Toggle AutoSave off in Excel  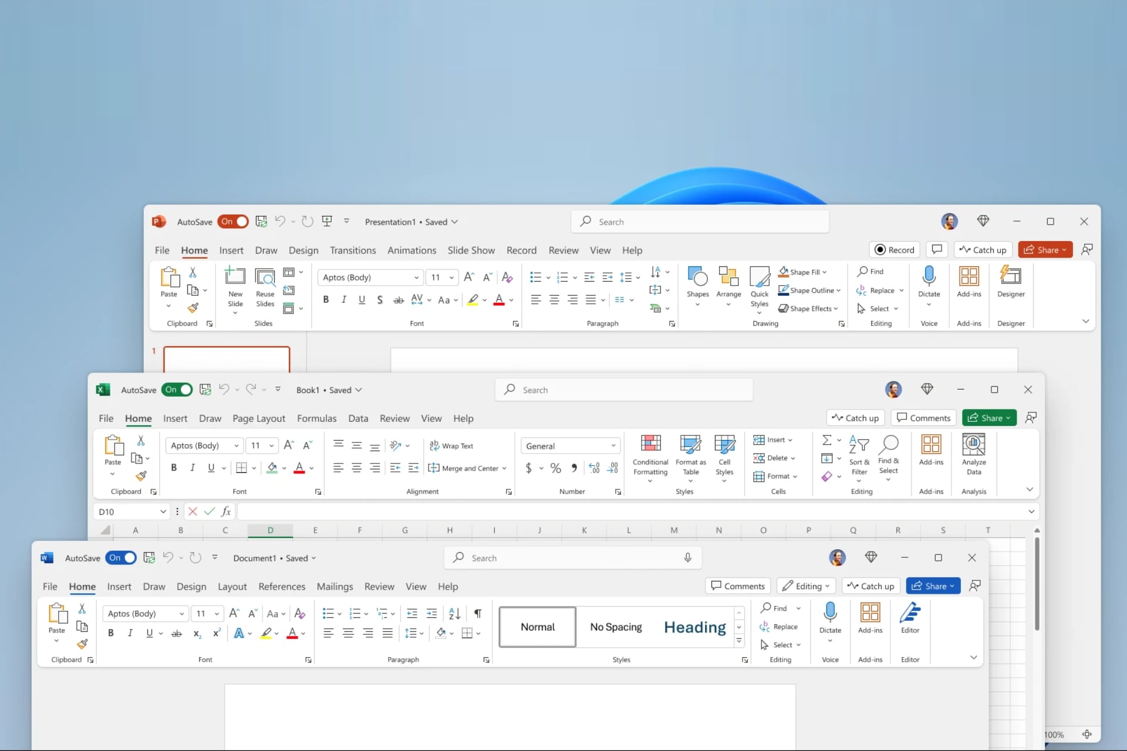[176, 389]
